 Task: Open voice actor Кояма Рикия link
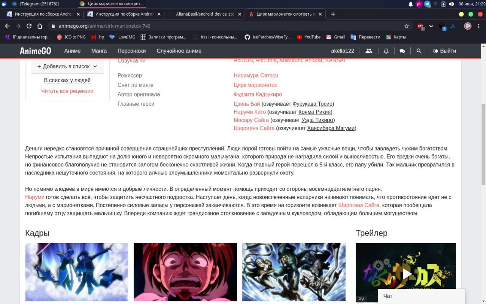point(314,112)
